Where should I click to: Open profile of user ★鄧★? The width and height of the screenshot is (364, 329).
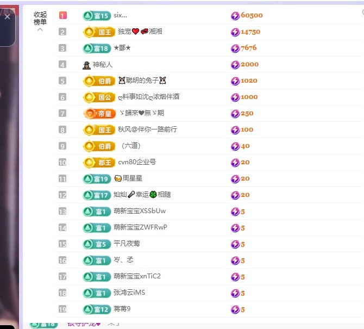122,48
